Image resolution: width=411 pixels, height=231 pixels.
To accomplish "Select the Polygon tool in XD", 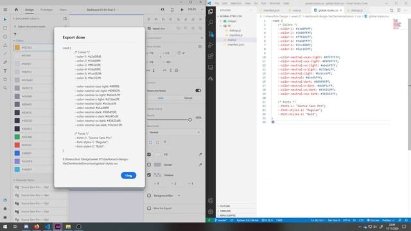I will click(5, 46).
